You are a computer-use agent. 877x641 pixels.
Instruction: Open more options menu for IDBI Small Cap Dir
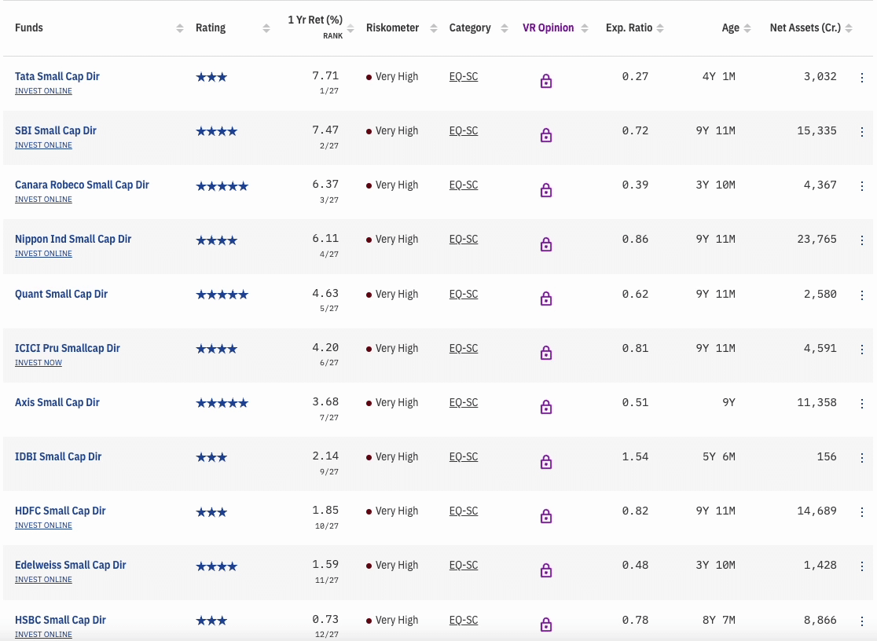click(x=861, y=458)
